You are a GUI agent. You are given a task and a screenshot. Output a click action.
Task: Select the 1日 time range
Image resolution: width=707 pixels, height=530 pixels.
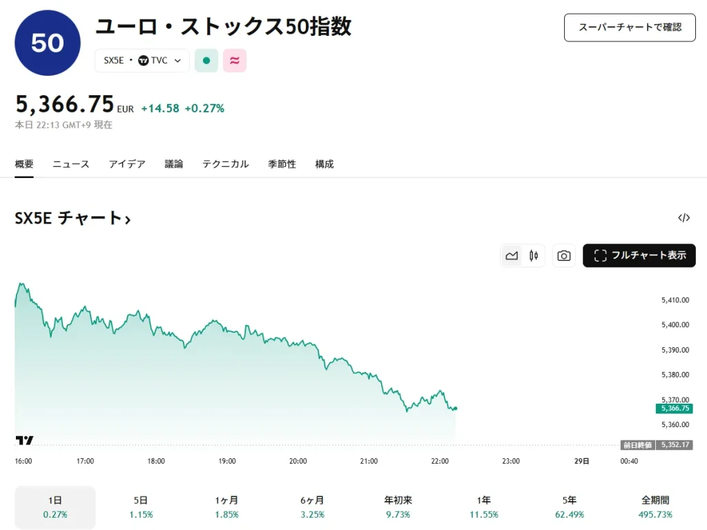point(55,507)
